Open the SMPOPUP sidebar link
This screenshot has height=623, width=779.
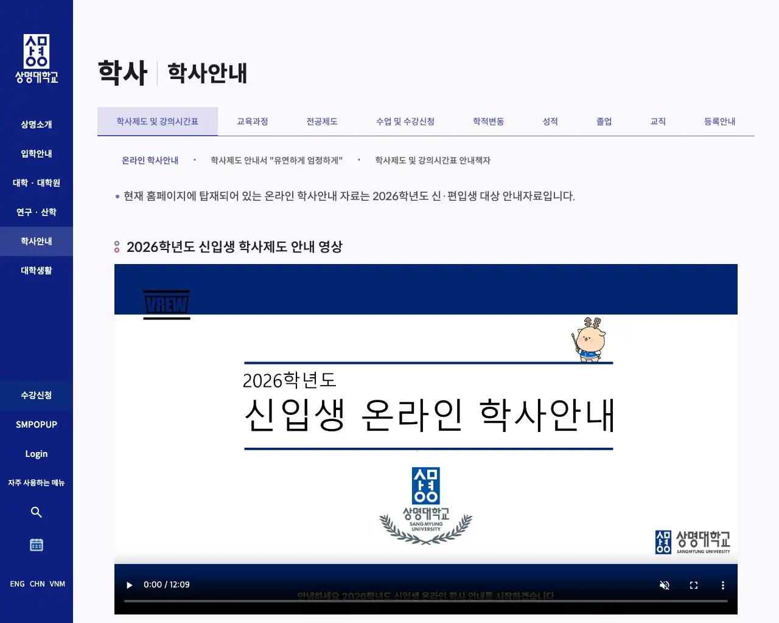(x=37, y=425)
